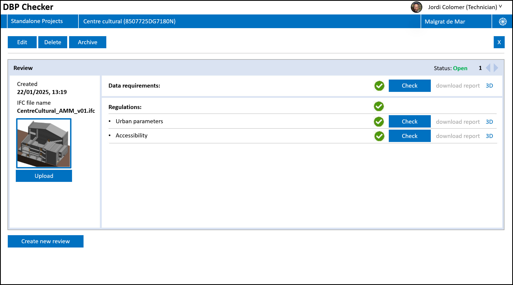Go to the next review arrow
The image size is (513, 285).
[496, 68]
